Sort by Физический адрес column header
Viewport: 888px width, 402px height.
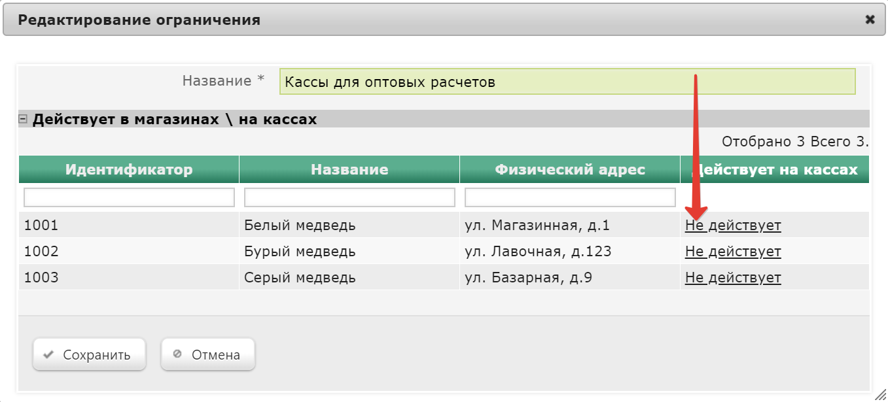[570, 170]
